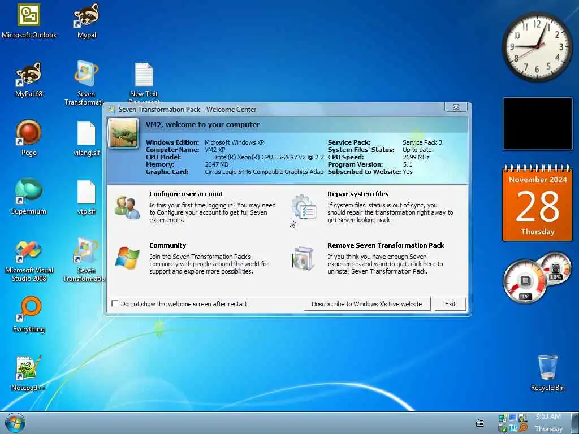The height and width of the screenshot is (434, 579).
Task: Open the Configure user account heading link
Action: [186, 194]
